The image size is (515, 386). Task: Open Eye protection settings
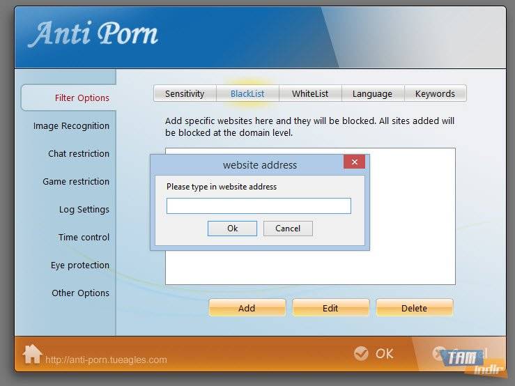(79, 265)
